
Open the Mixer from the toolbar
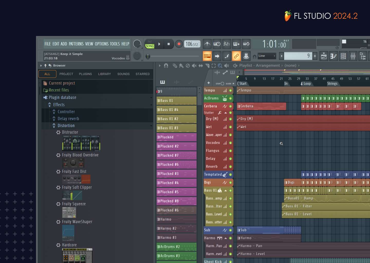click(353, 56)
